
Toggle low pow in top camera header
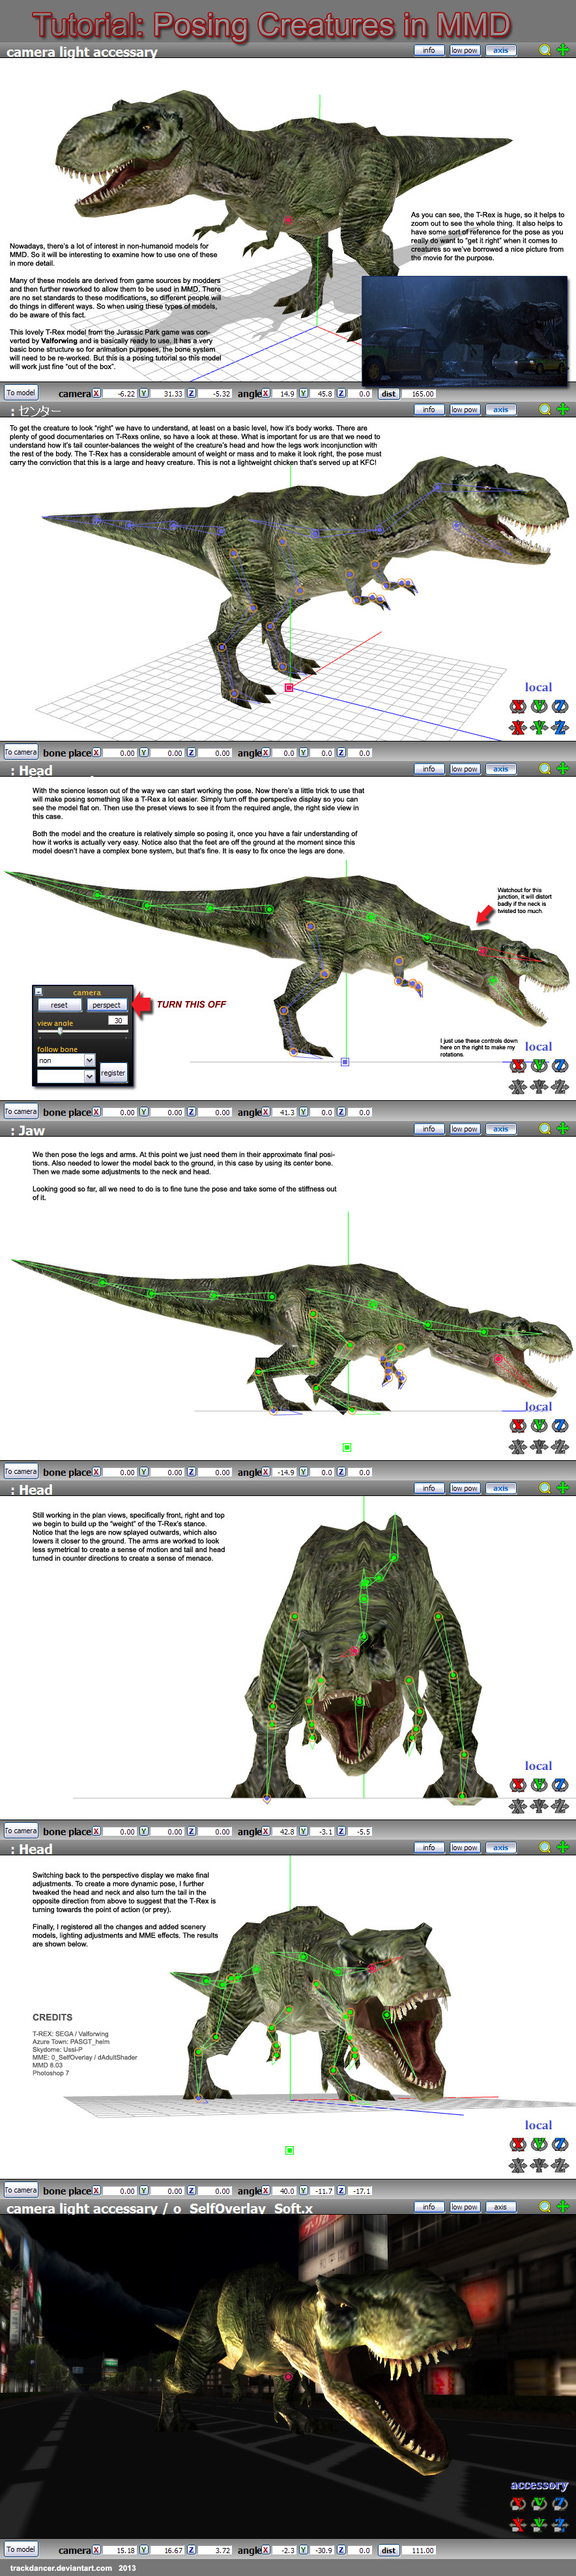point(464,50)
